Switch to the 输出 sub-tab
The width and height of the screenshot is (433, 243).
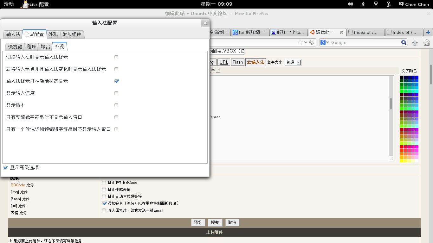tap(45, 47)
